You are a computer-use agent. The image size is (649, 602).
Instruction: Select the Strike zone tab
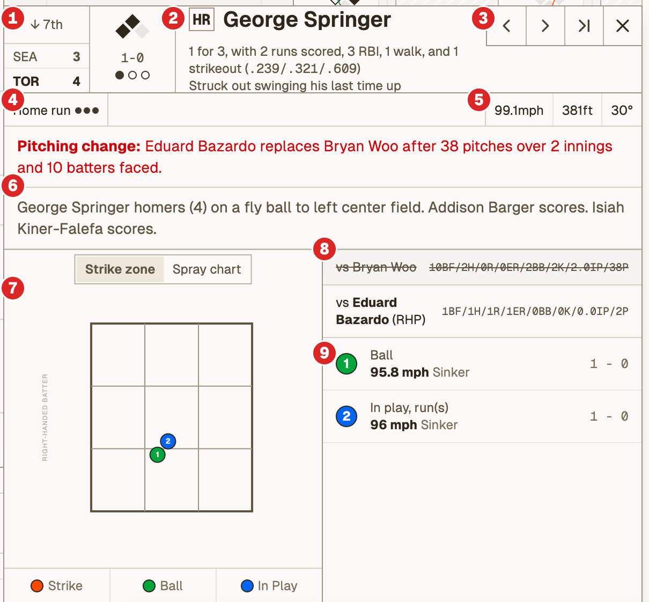click(119, 269)
